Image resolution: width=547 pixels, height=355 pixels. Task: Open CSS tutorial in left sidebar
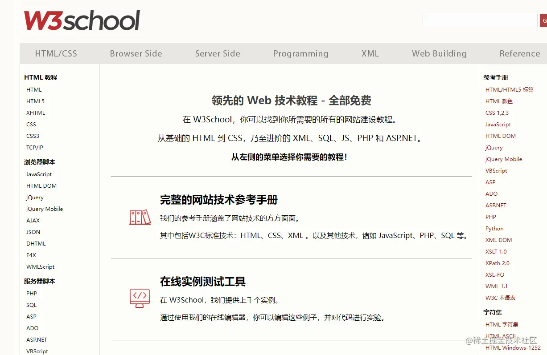pos(31,124)
